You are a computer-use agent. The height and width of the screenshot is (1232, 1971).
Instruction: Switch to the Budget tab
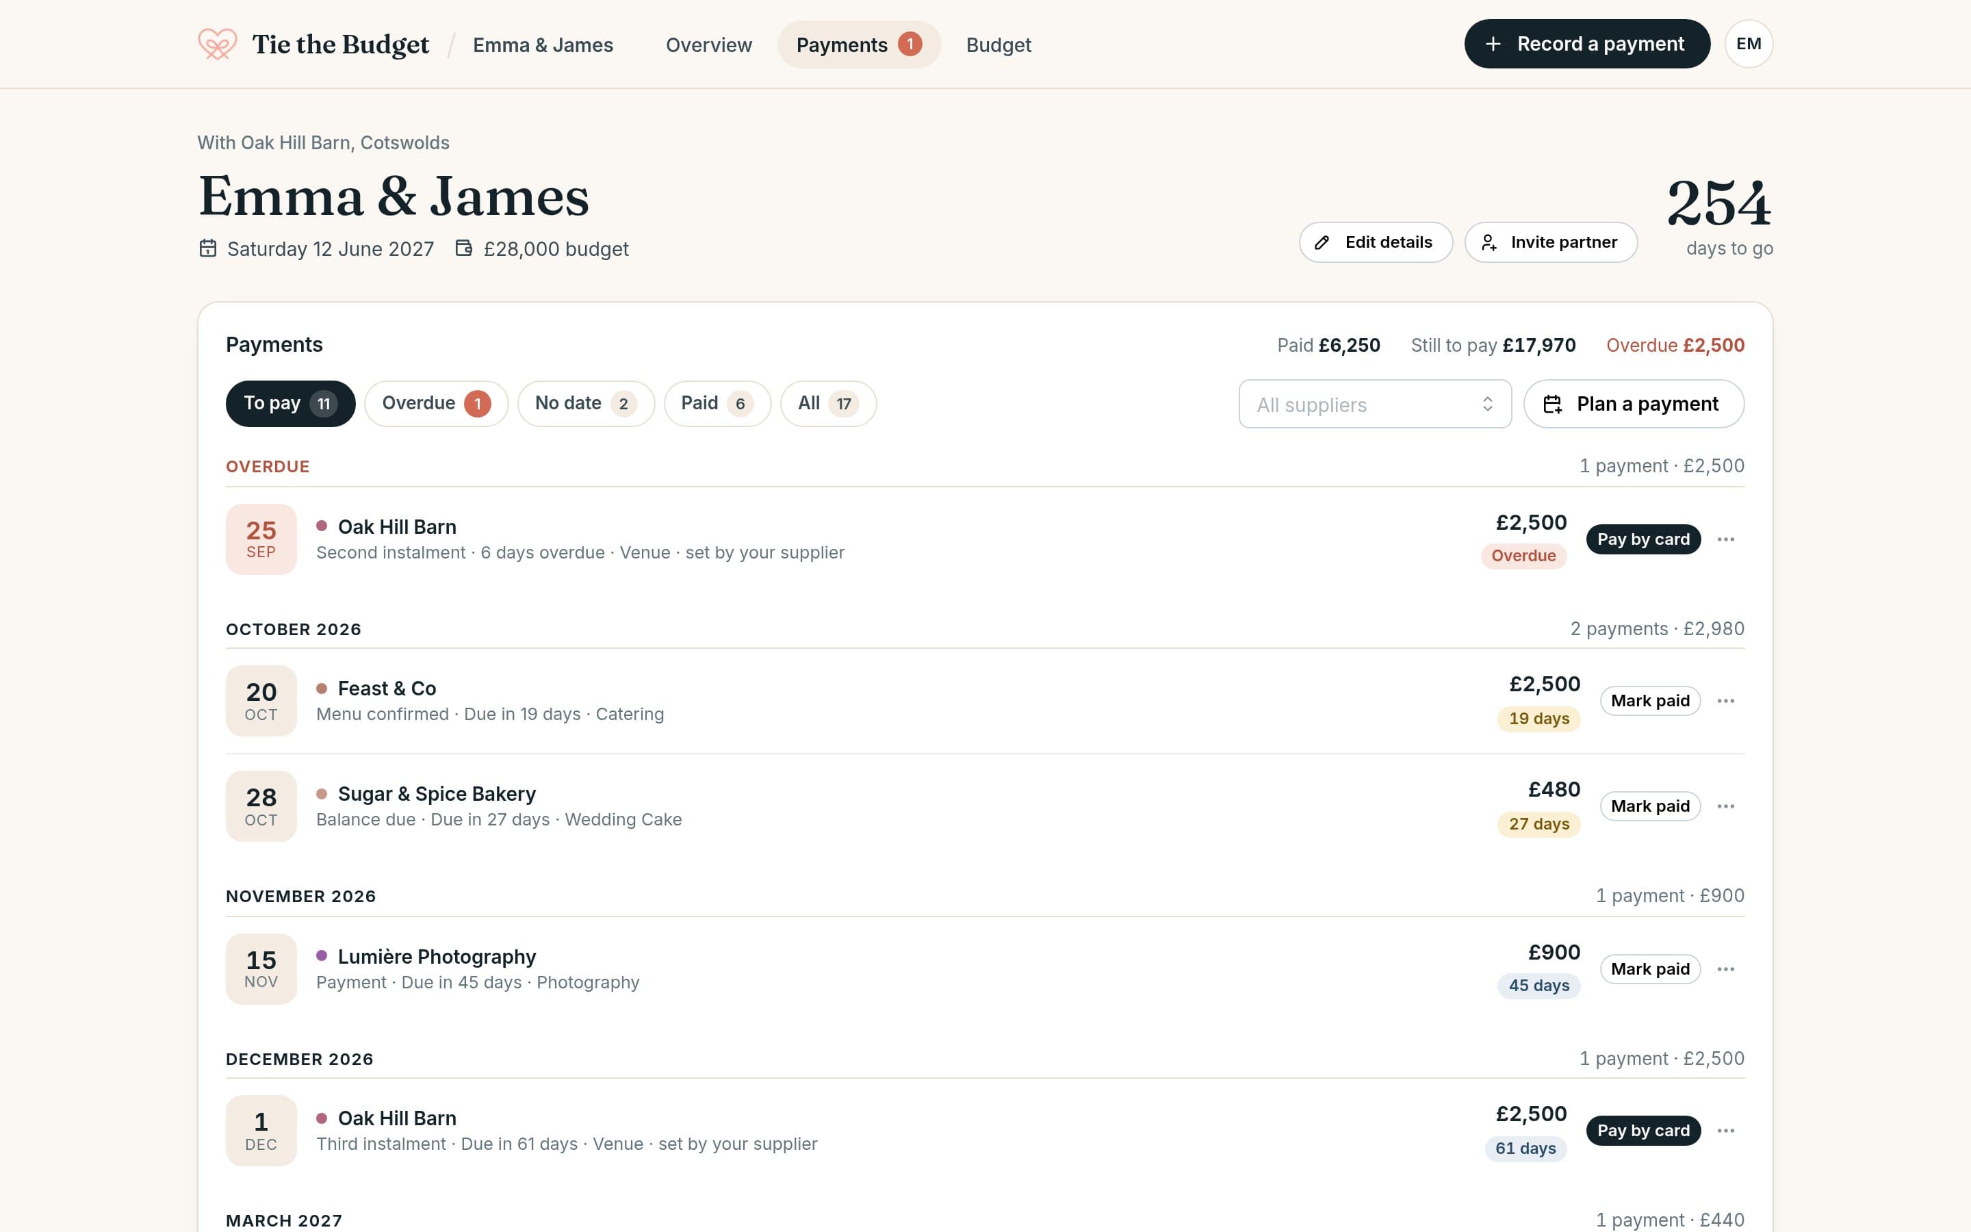(999, 44)
